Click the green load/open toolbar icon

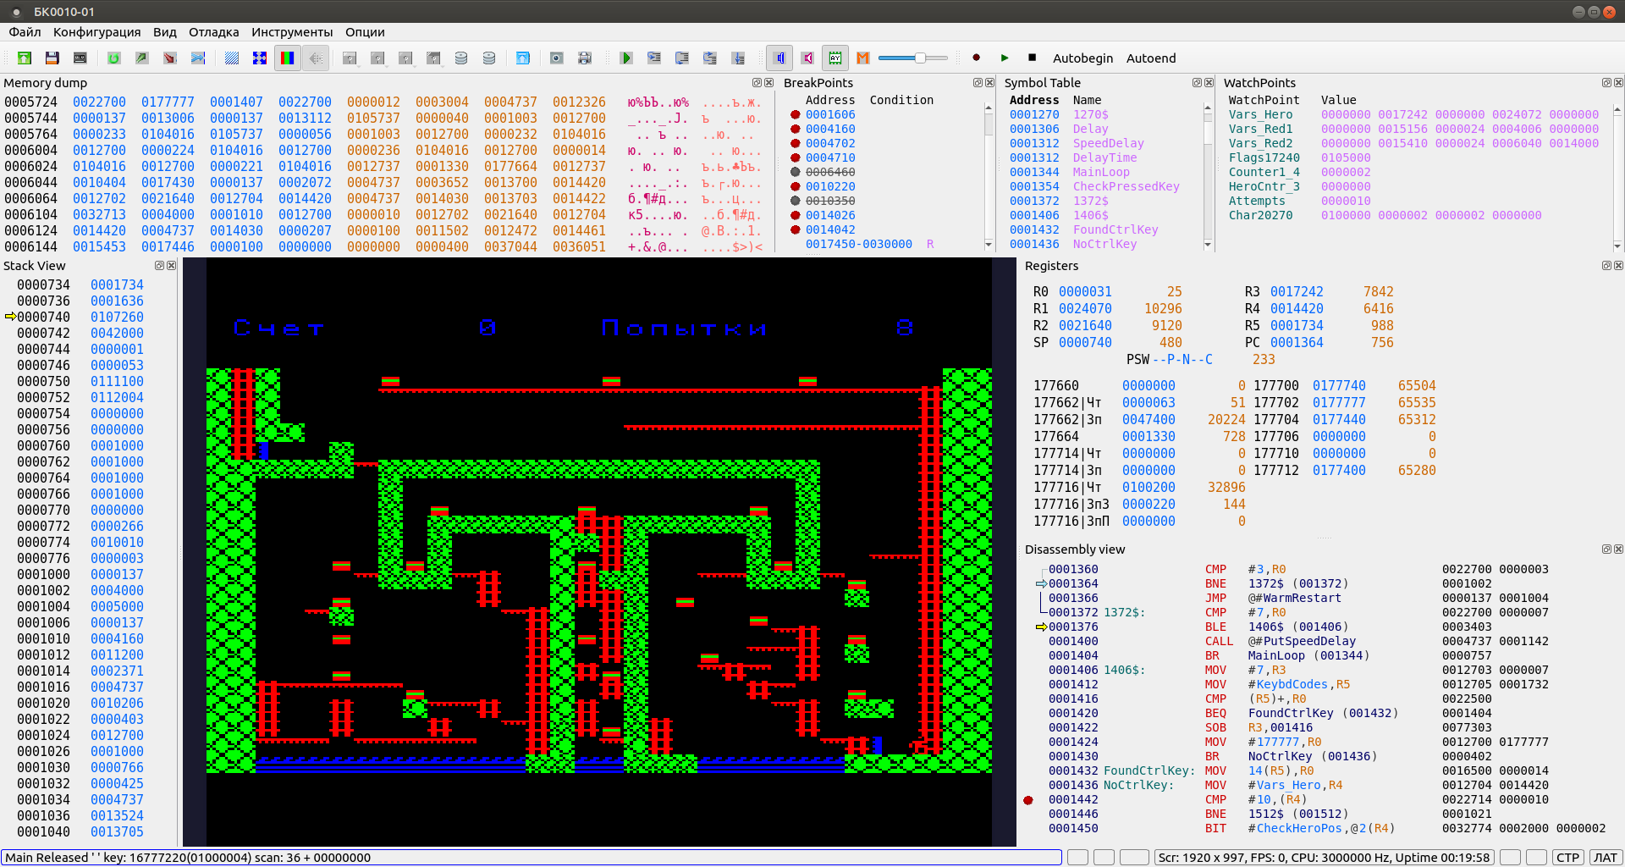pyautogui.click(x=25, y=58)
